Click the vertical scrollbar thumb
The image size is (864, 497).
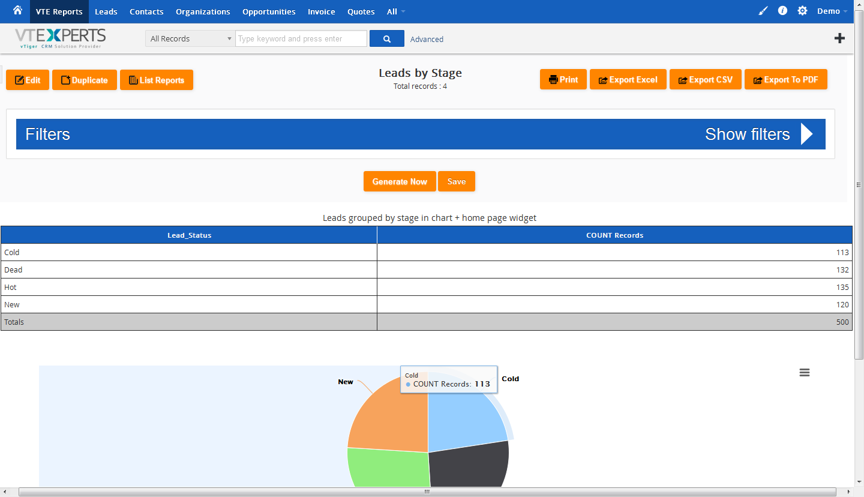[859, 185]
